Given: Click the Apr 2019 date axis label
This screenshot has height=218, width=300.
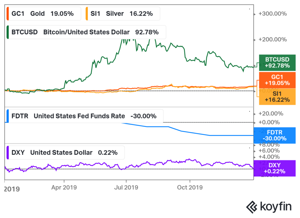Looking at the screenshot, I should point(64,187).
